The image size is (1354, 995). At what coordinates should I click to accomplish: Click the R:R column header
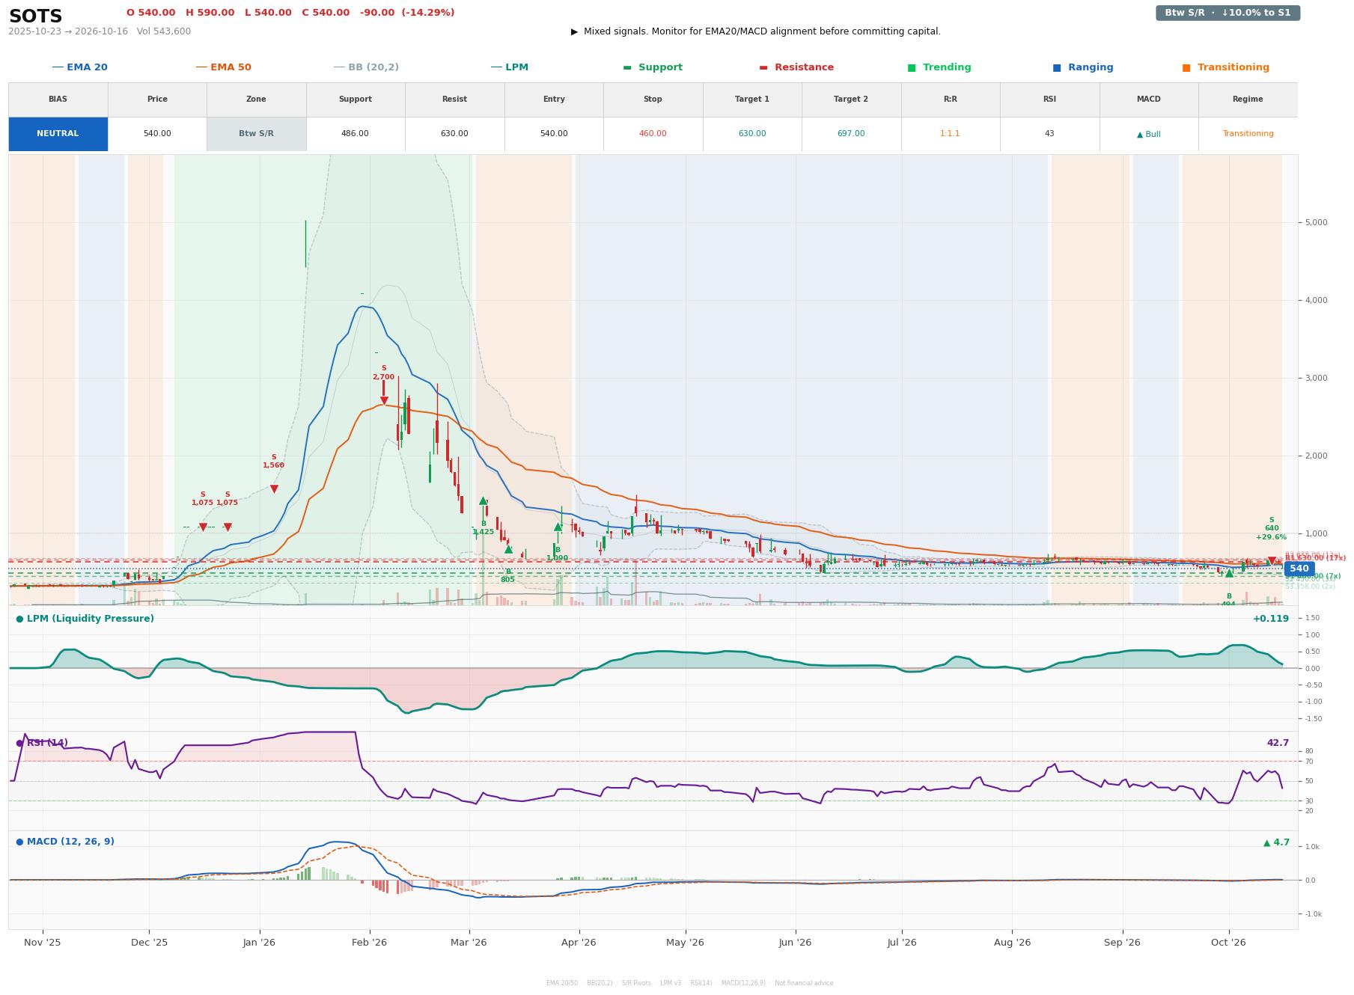[950, 99]
